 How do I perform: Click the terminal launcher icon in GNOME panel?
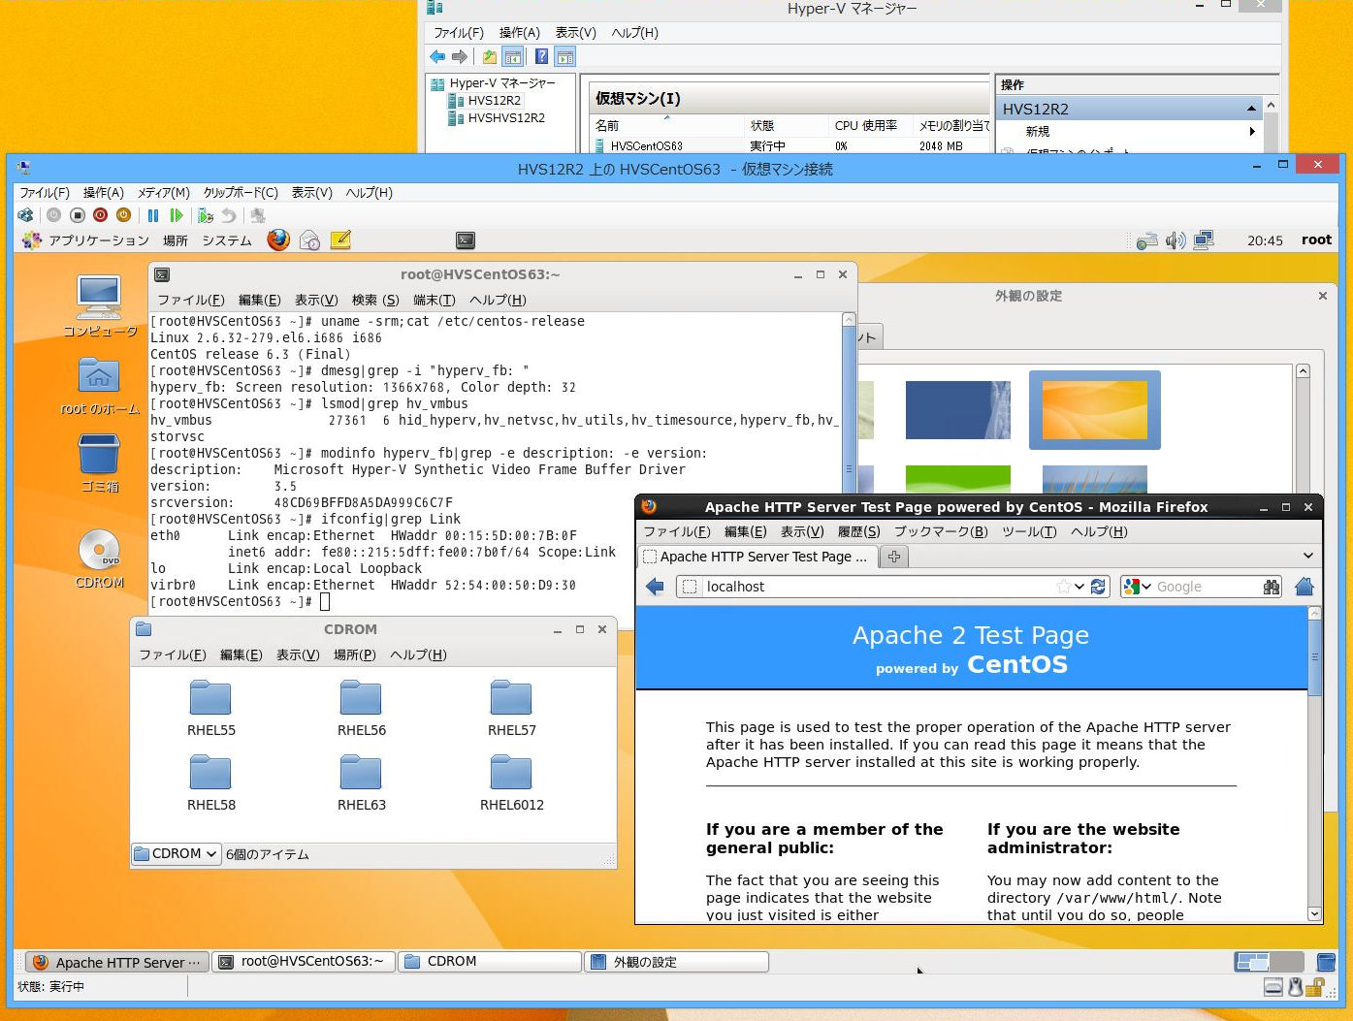pyautogui.click(x=466, y=240)
